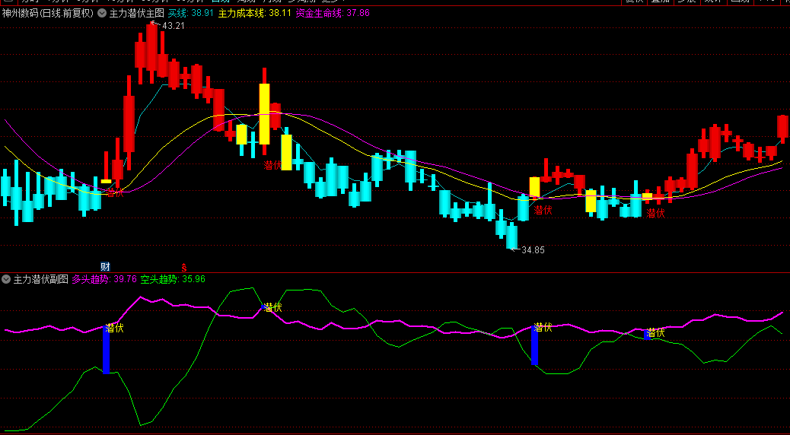Image resolution: width=790 pixels, height=435 pixels.
Task: Select the 空头趋势: 35.96 readout
Action: 173,279
